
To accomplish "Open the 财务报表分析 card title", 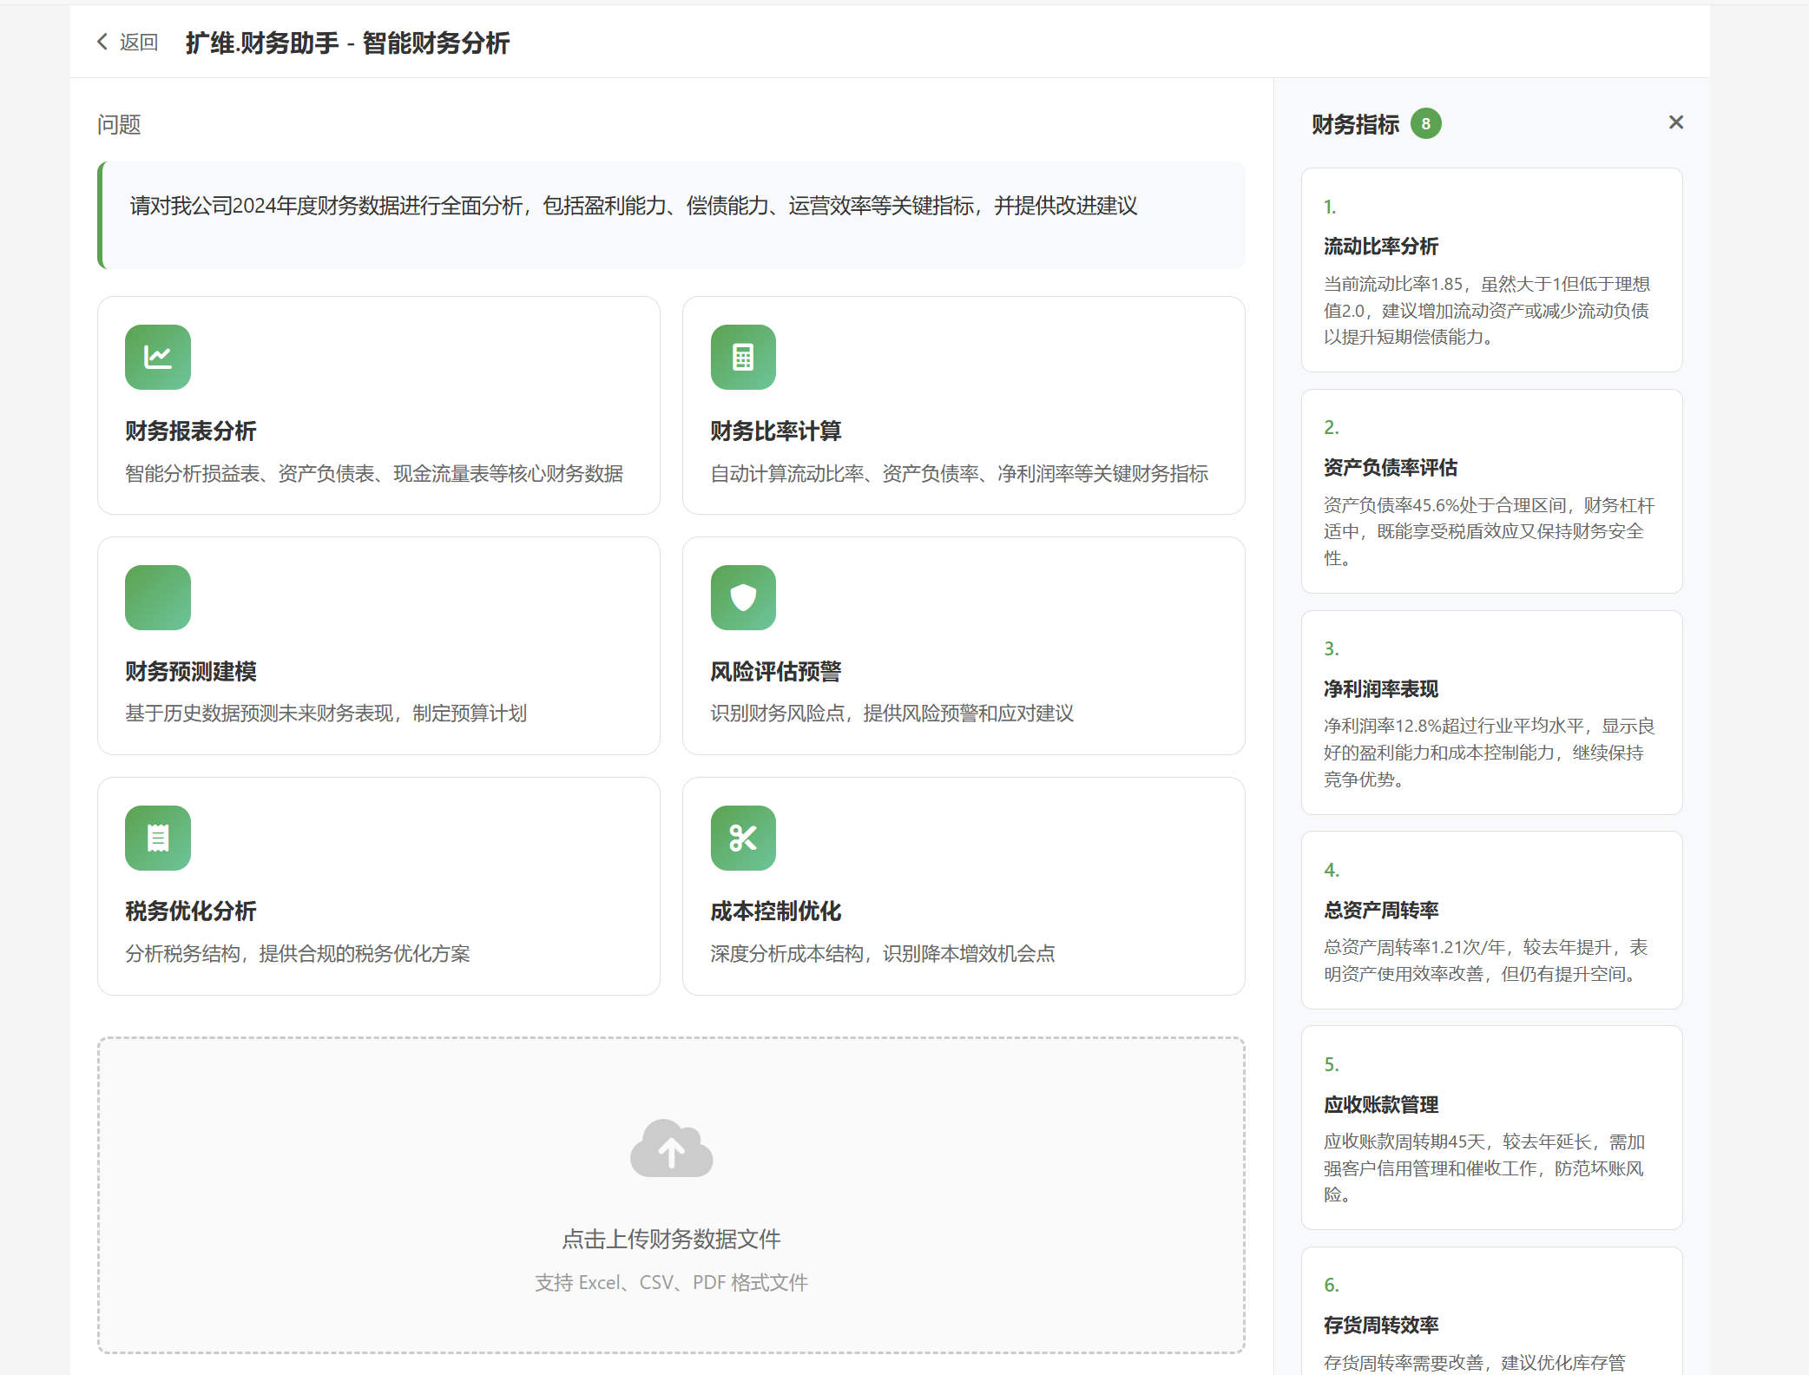I will click(x=191, y=431).
